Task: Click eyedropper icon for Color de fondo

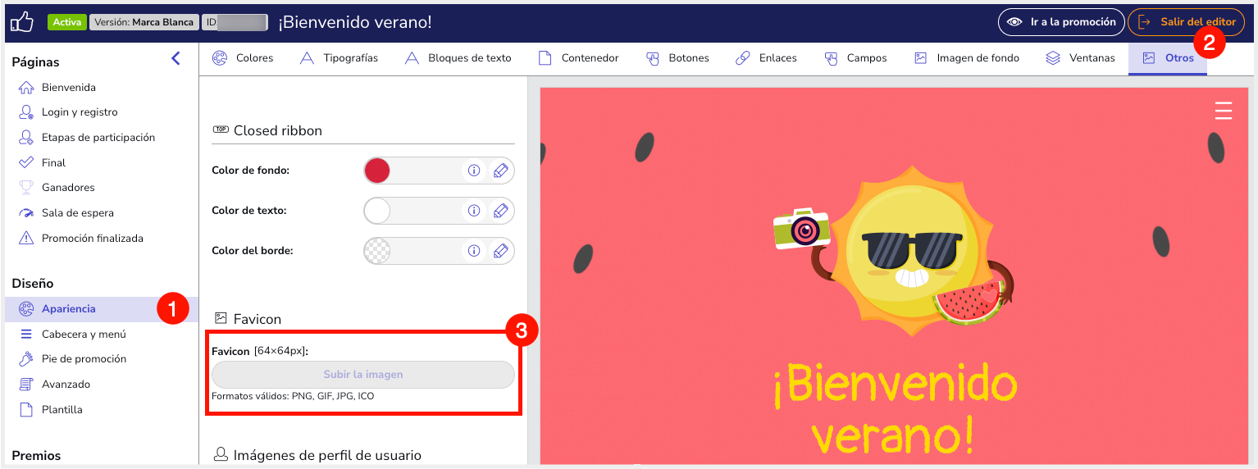Action: [x=500, y=171]
